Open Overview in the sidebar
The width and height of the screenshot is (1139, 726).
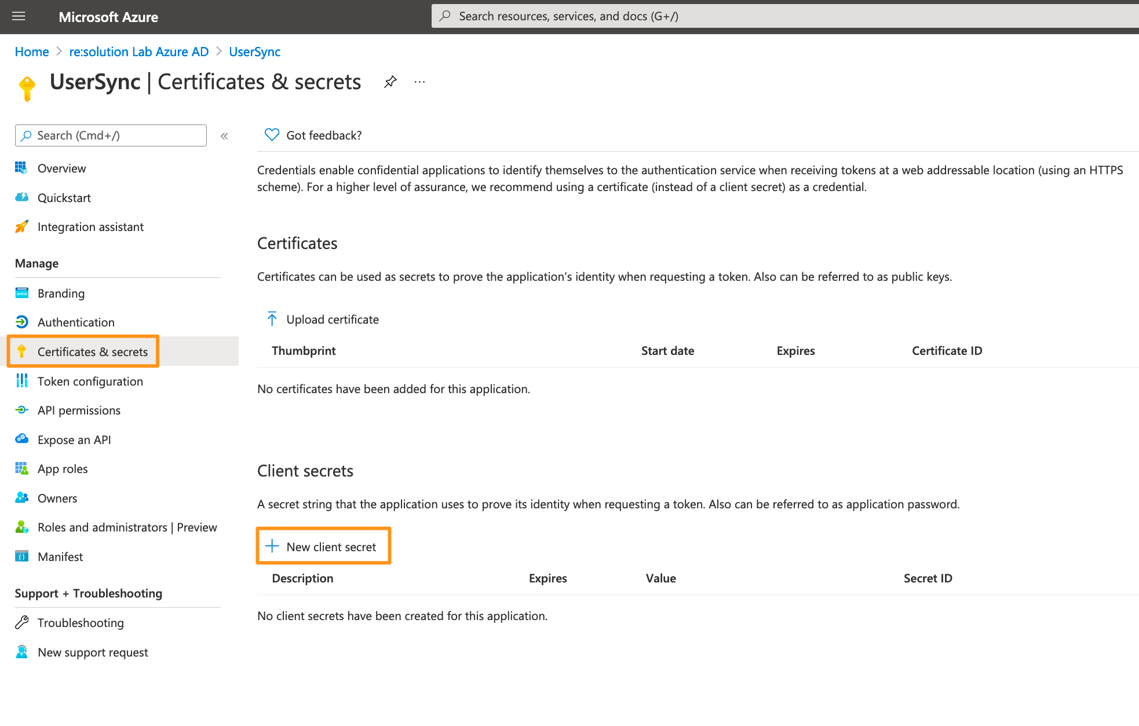point(62,168)
